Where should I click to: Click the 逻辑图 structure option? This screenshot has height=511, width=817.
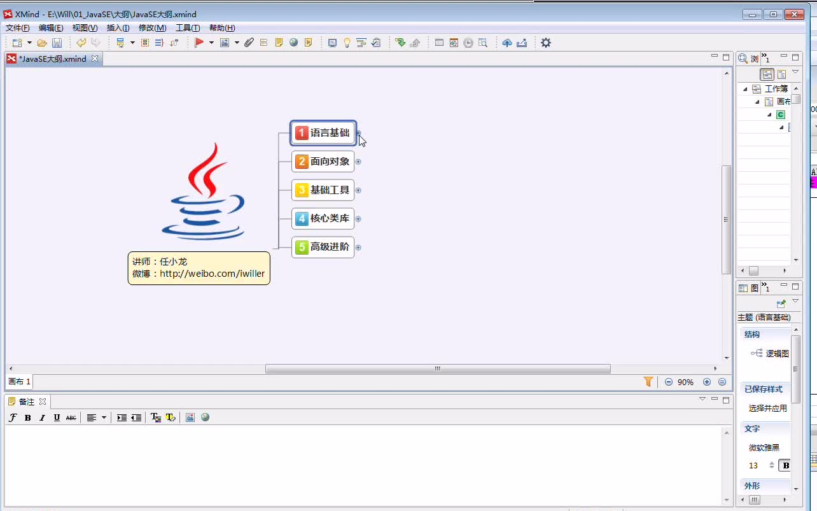pos(770,353)
